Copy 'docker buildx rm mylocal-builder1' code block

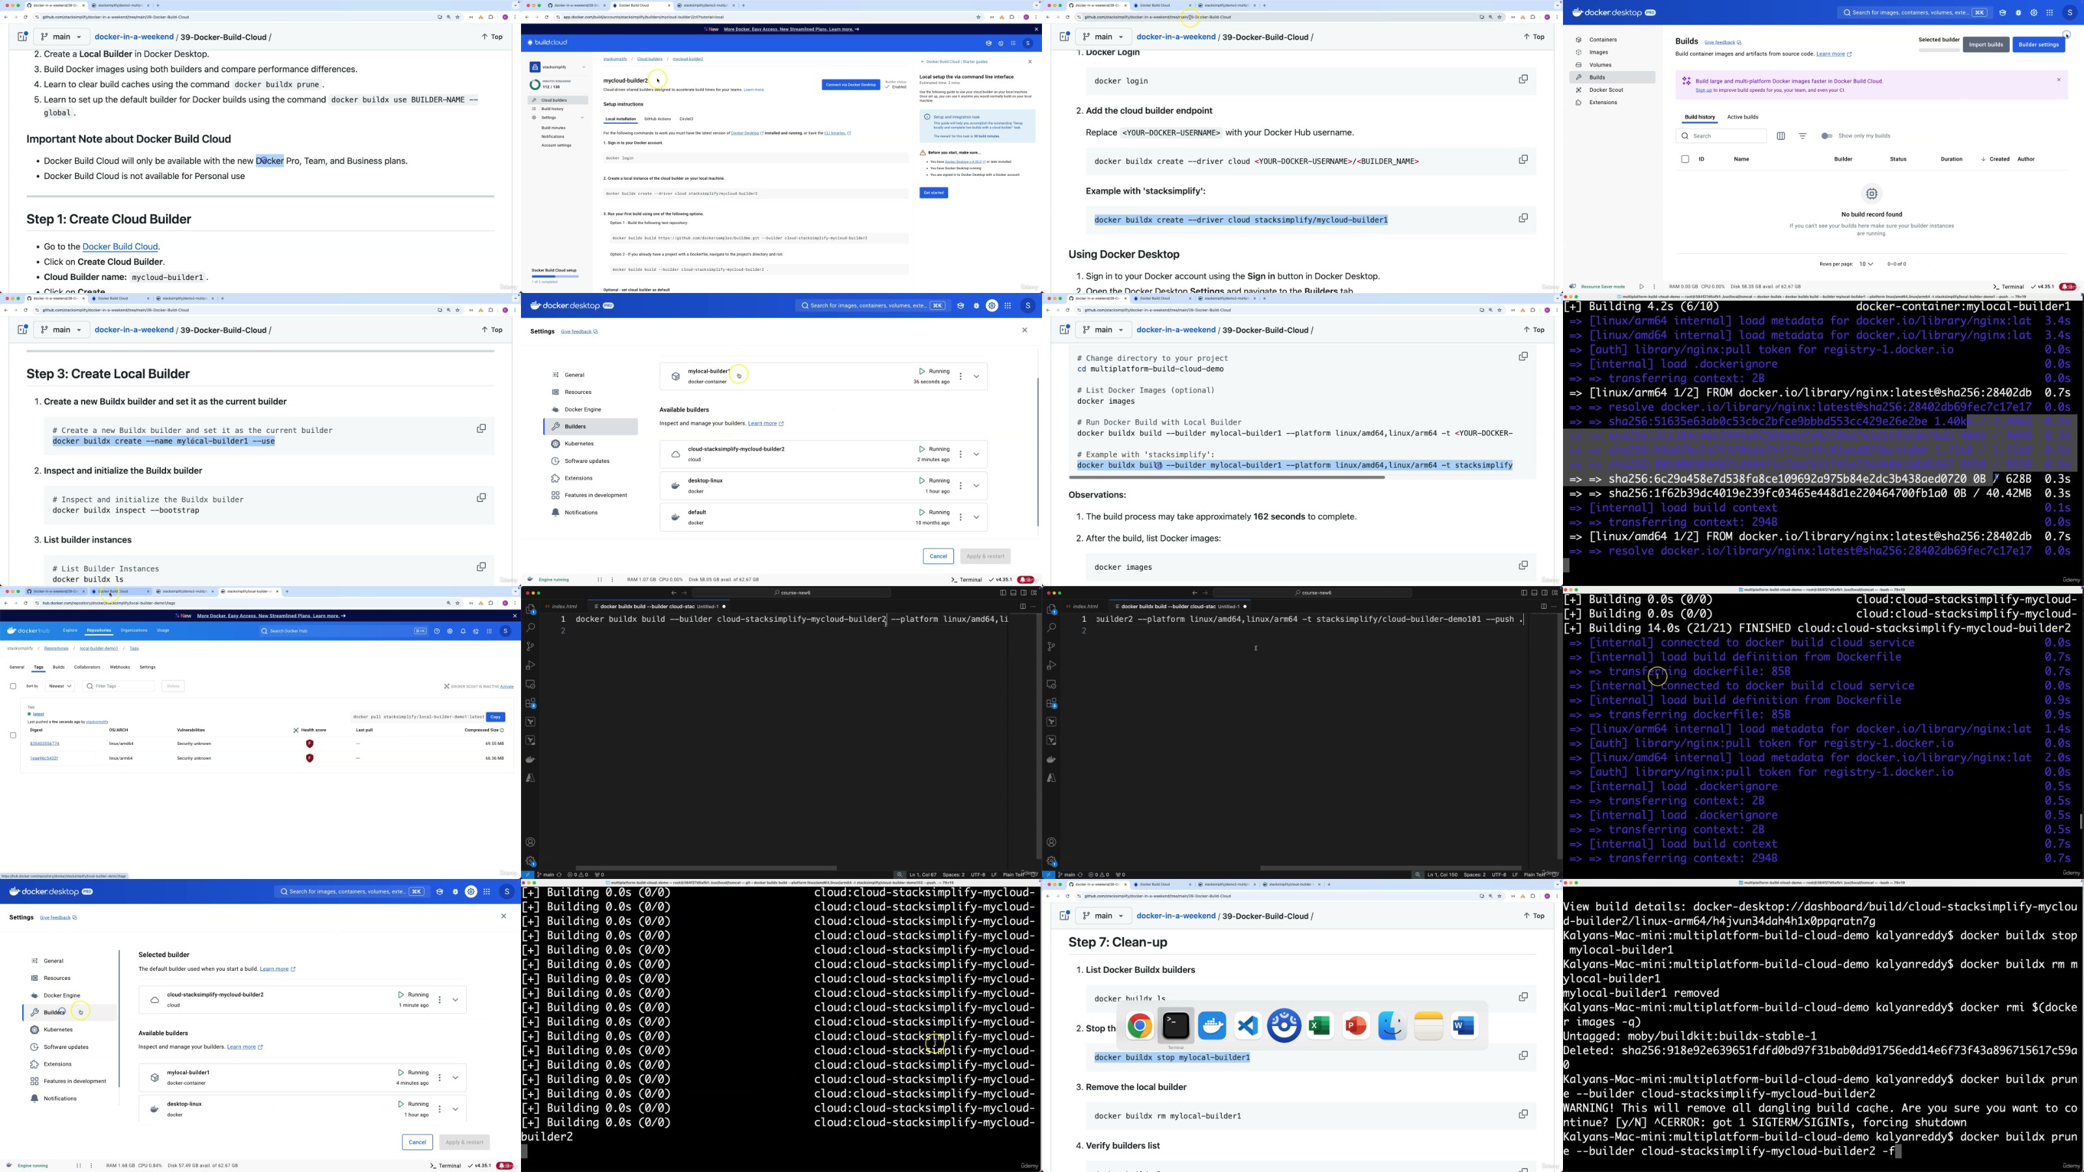[1523, 1114]
